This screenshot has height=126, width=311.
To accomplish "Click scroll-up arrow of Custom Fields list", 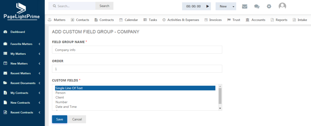I will click(220, 86).
